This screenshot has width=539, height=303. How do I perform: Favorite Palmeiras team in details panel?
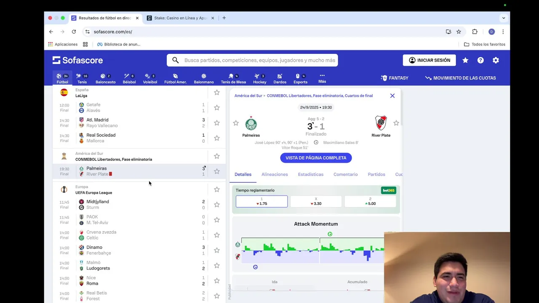[236, 123]
